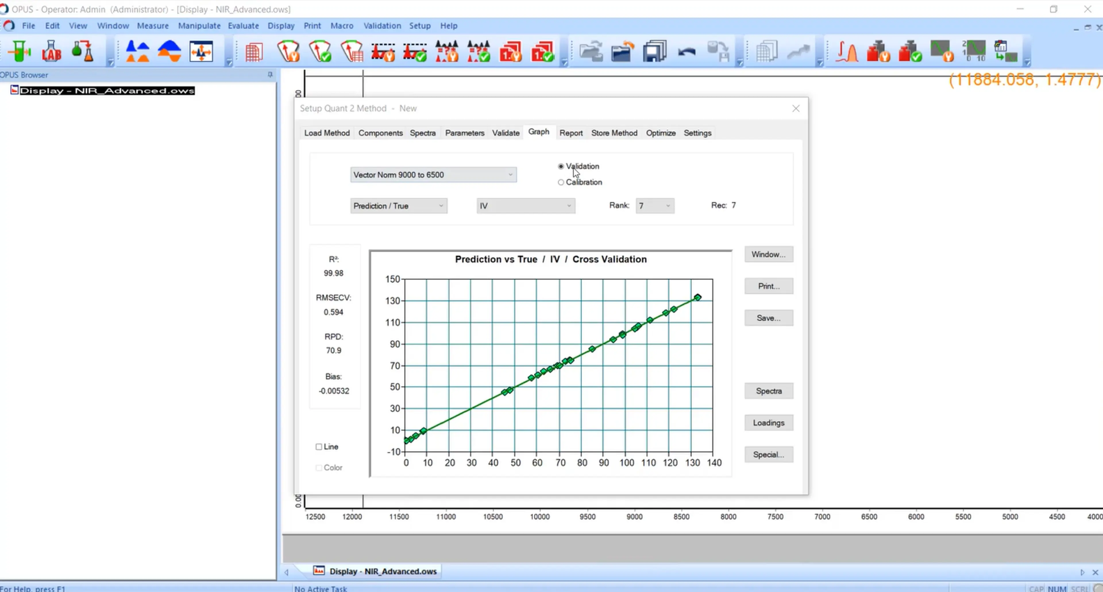Image resolution: width=1103 pixels, height=592 pixels.
Task: Open the Rank dropdown
Action: click(x=655, y=206)
